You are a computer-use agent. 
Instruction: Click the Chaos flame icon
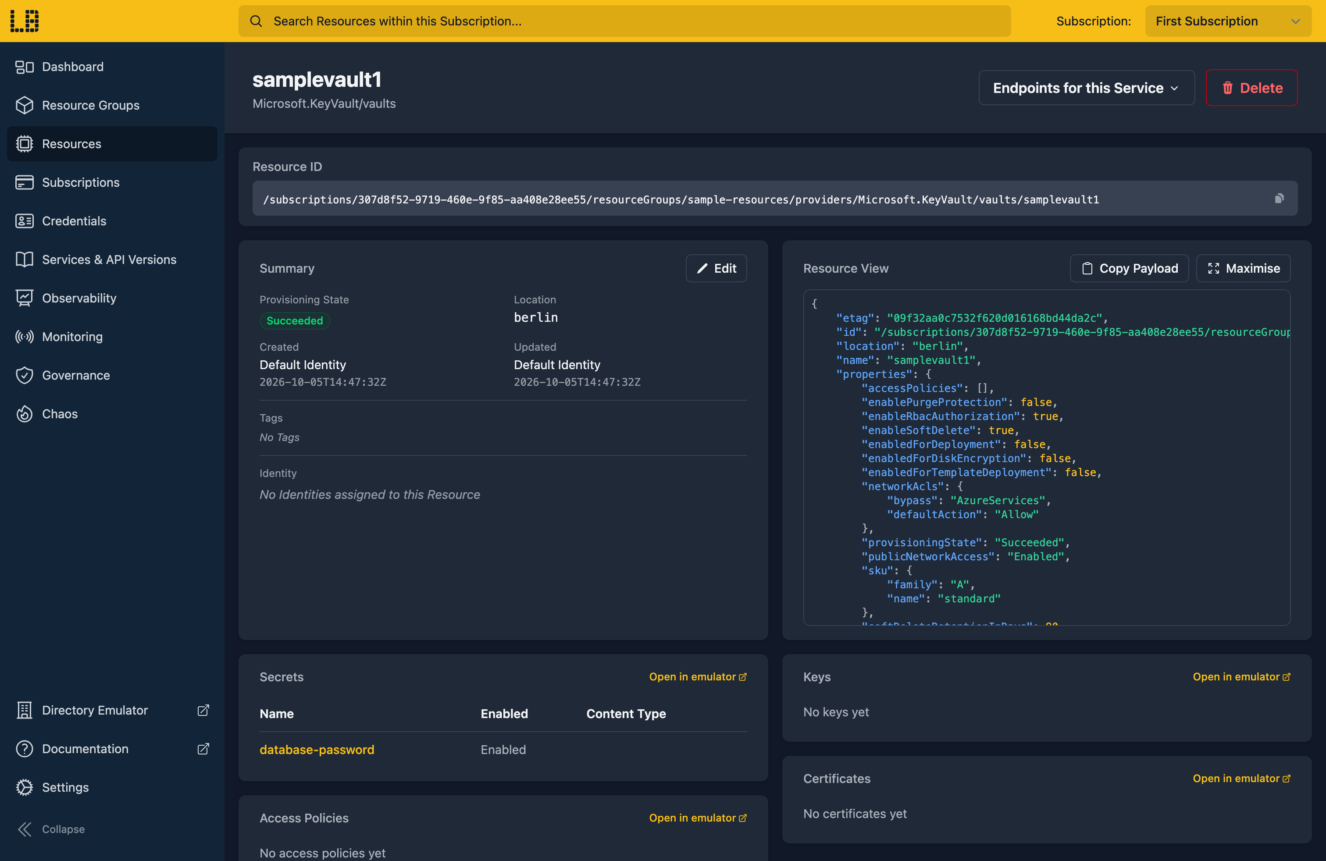pos(25,414)
